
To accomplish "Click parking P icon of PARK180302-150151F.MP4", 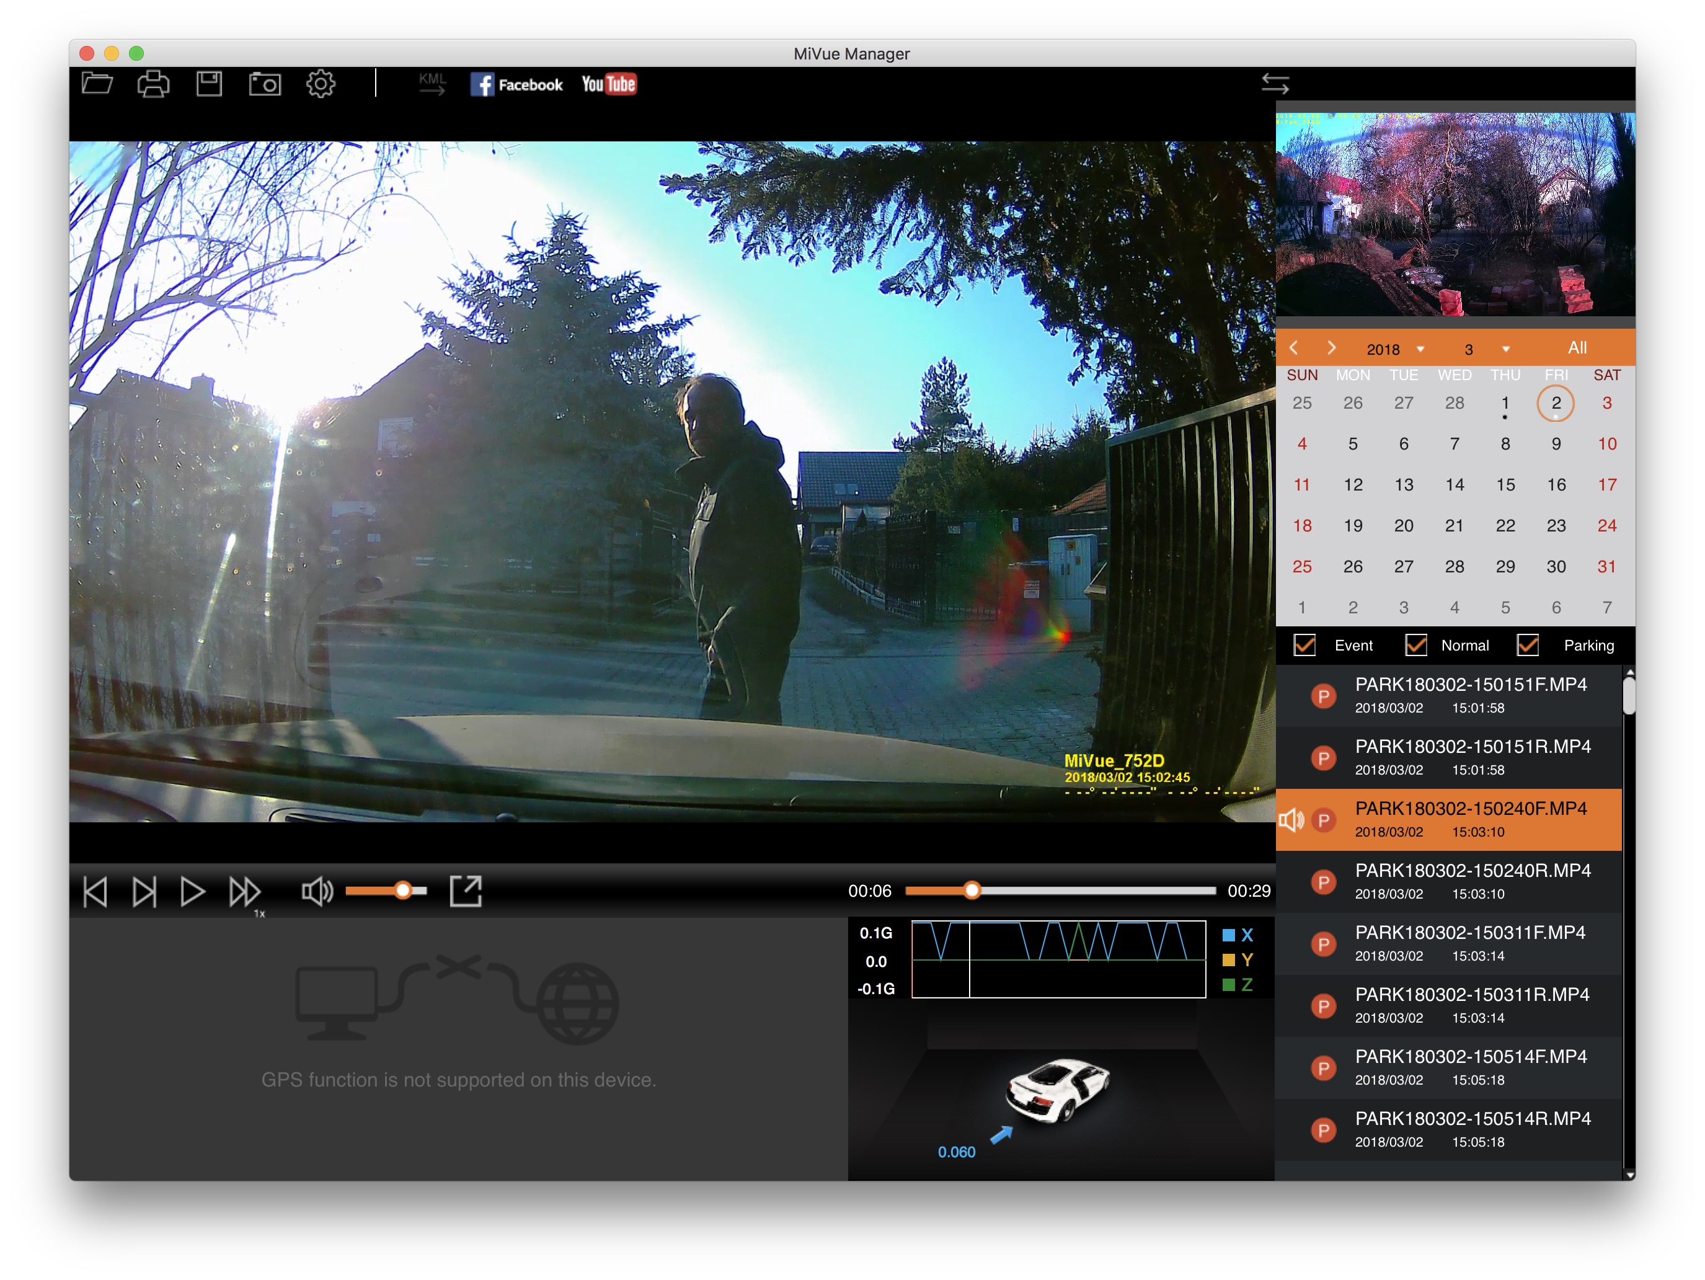I will [x=1324, y=696].
